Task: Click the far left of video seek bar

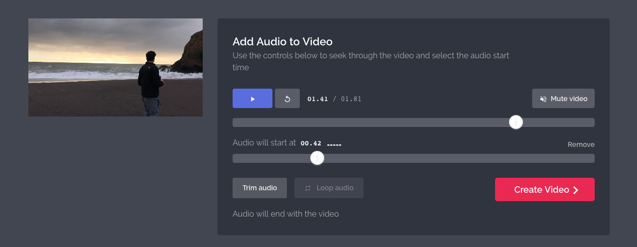Action: tap(235, 123)
